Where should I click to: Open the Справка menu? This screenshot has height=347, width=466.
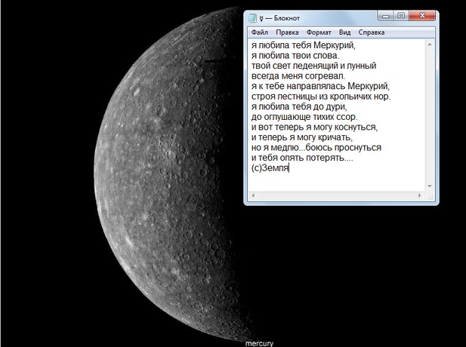point(371,32)
